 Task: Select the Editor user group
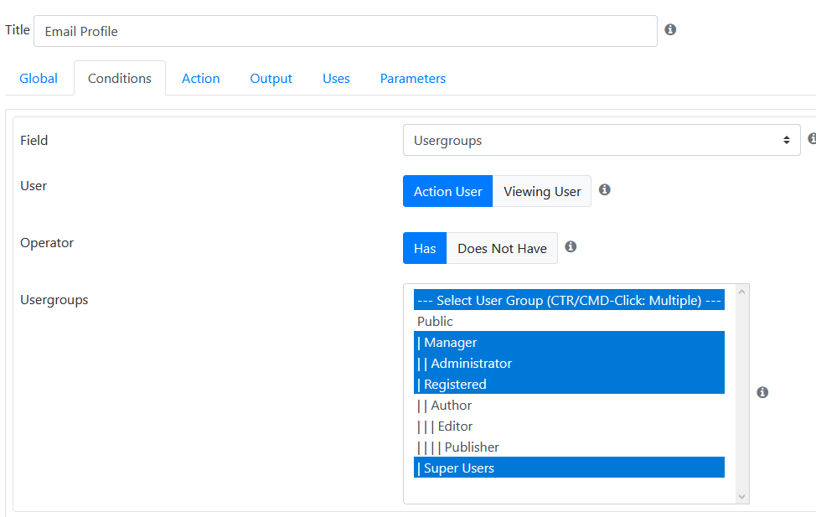coord(570,426)
